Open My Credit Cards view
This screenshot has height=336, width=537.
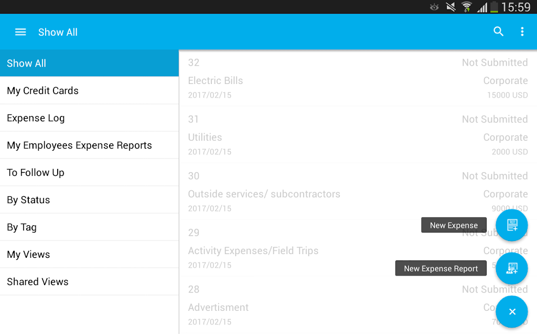(89, 90)
